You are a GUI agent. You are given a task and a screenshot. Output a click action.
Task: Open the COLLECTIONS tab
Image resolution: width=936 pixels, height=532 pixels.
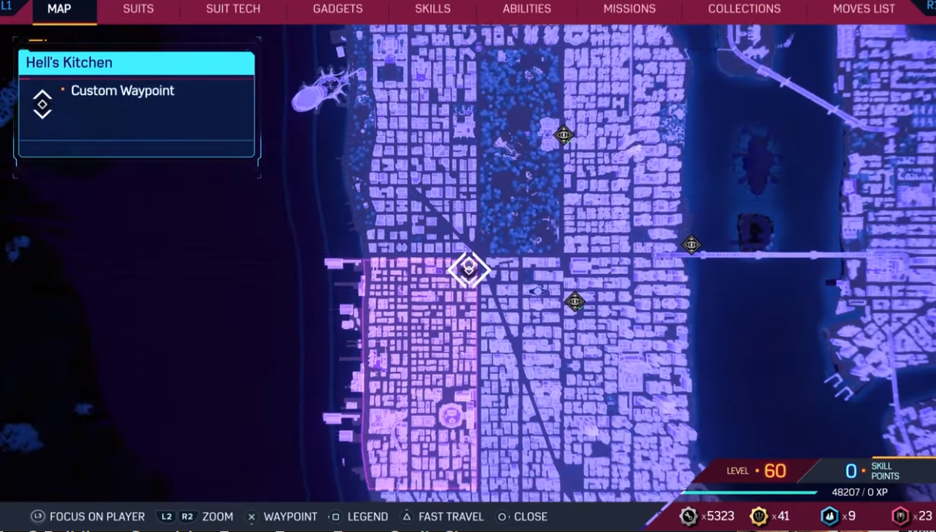744,9
